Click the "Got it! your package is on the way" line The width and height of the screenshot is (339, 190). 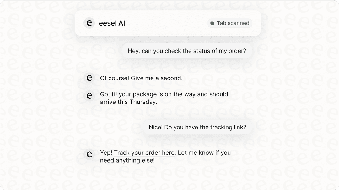click(x=164, y=94)
